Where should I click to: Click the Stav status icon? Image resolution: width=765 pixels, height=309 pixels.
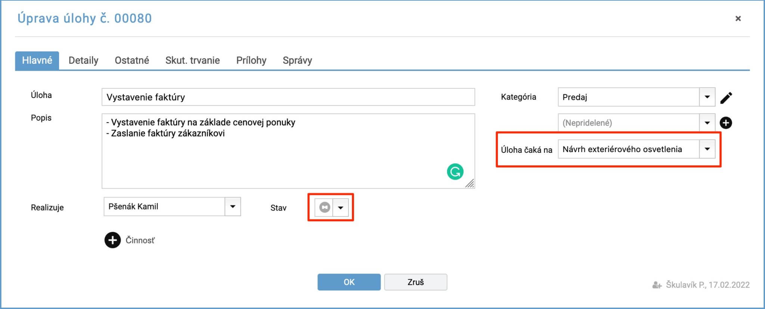click(x=324, y=207)
